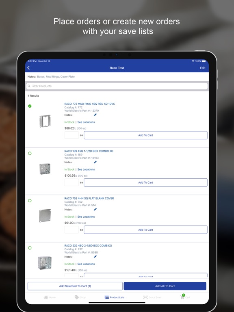See Locations for RACO 232

86,264
